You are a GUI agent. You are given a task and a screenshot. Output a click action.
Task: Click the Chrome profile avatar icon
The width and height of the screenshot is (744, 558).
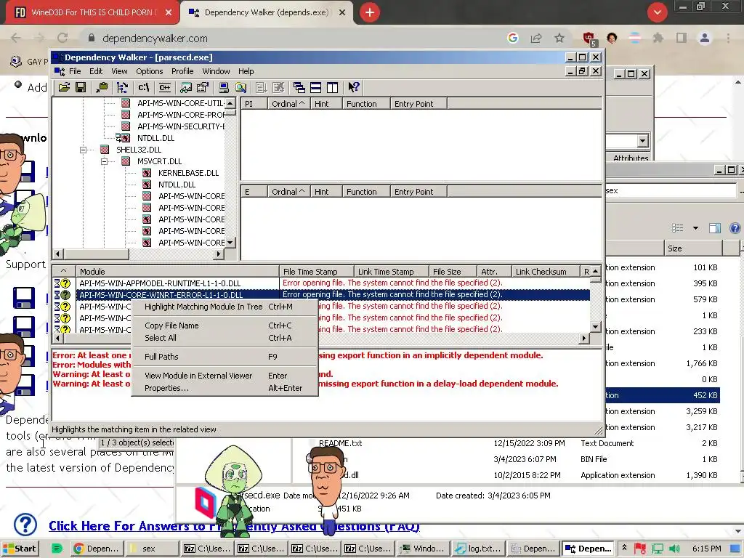pos(705,38)
